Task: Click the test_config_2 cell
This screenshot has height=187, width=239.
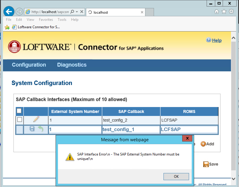Action: click(x=131, y=120)
